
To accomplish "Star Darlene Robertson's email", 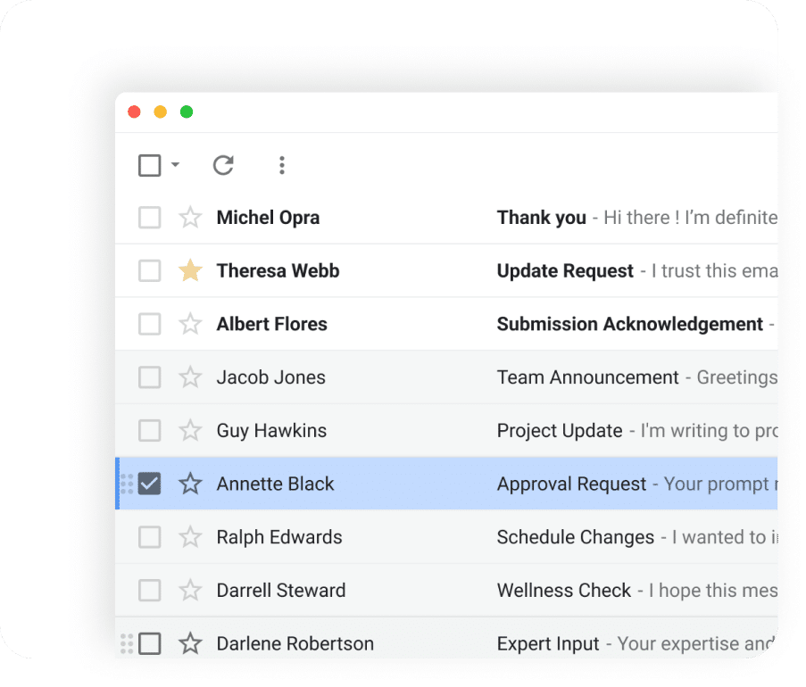I will [190, 643].
